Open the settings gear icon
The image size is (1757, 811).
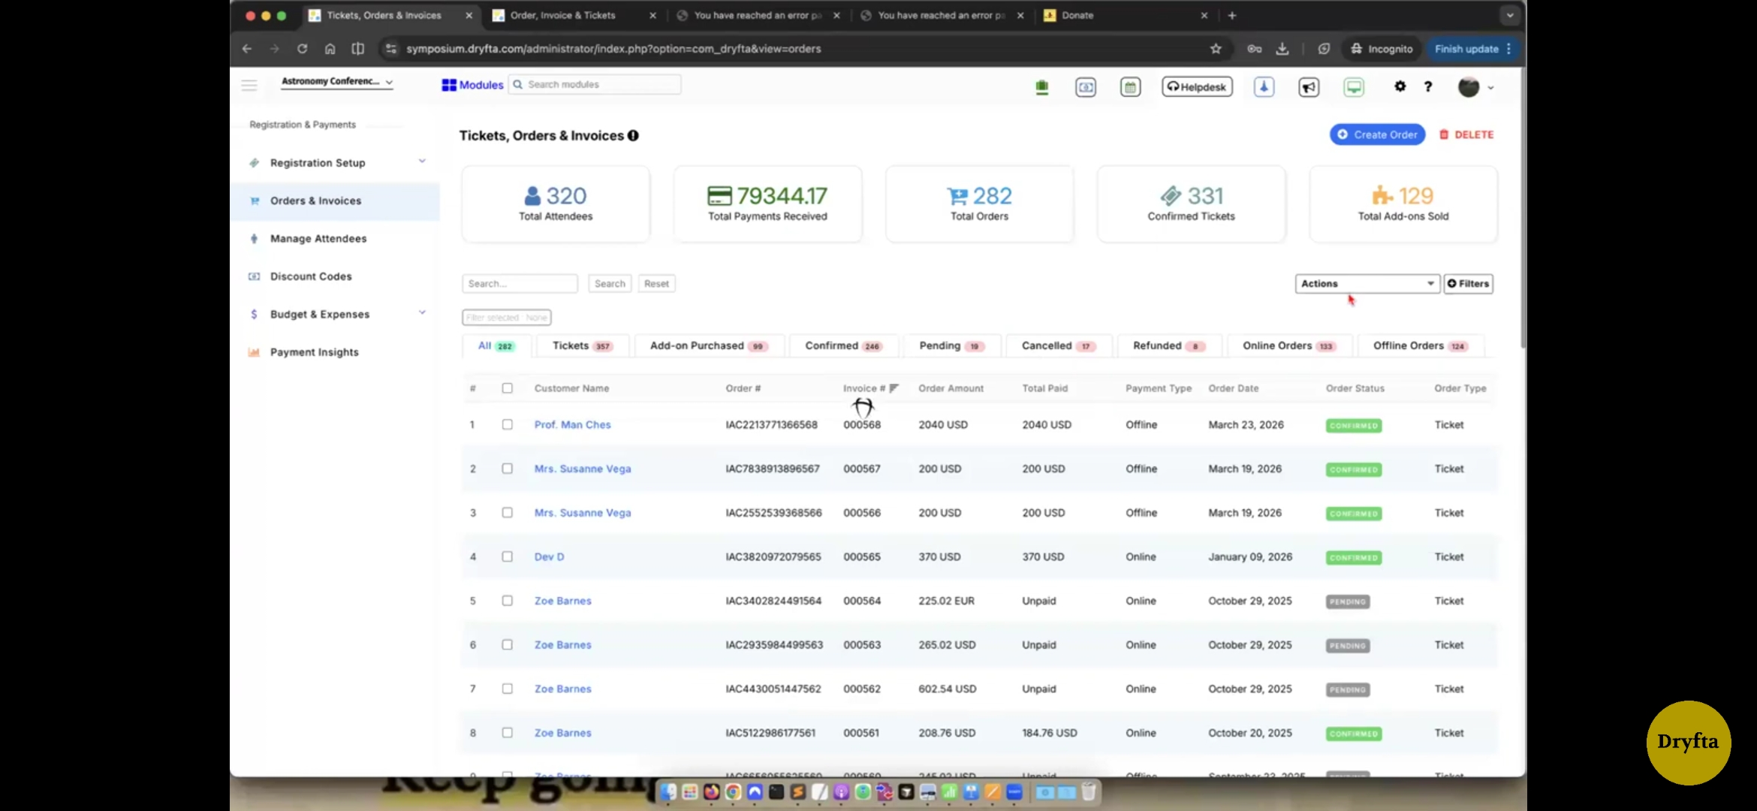1400,86
